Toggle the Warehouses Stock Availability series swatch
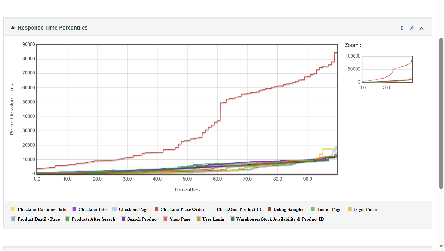Viewport: 445px width, 251px height. (232, 219)
